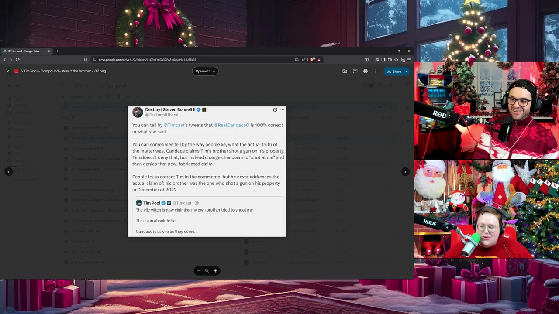Open the Brave Wallet icon

pyautogui.click(x=390, y=60)
